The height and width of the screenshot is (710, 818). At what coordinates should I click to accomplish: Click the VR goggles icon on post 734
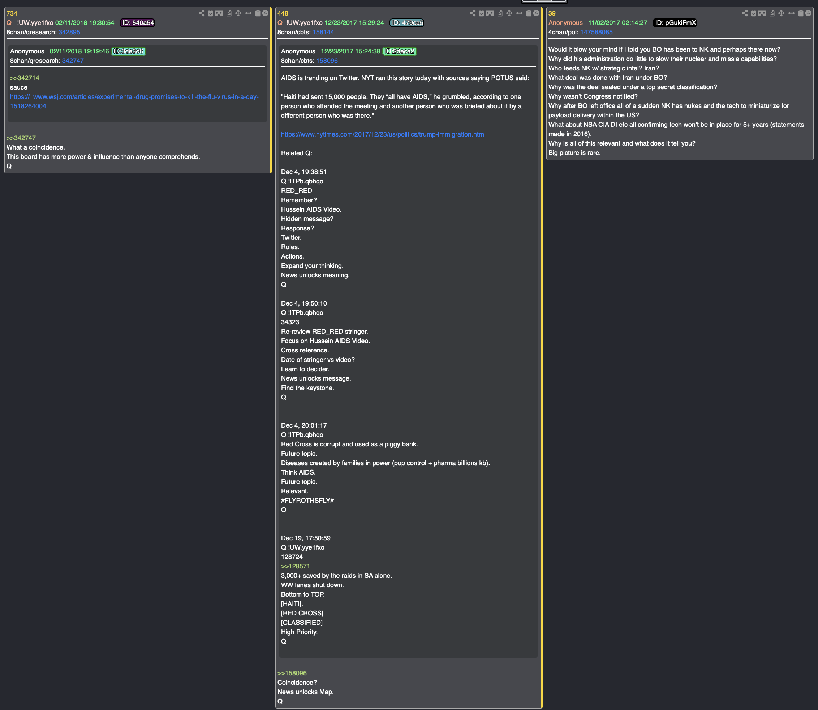coord(219,13)
